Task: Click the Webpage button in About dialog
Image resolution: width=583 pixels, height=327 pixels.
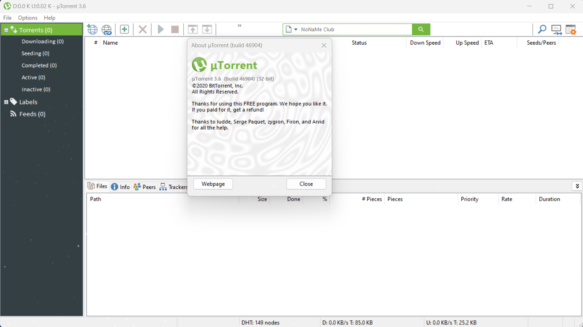Action: click(213, 184)
